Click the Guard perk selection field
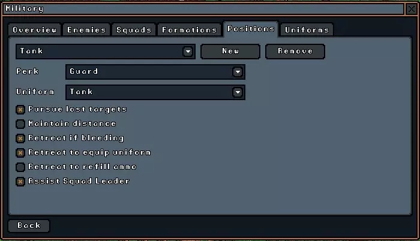The image size is (420, 241). click(155, 72)
